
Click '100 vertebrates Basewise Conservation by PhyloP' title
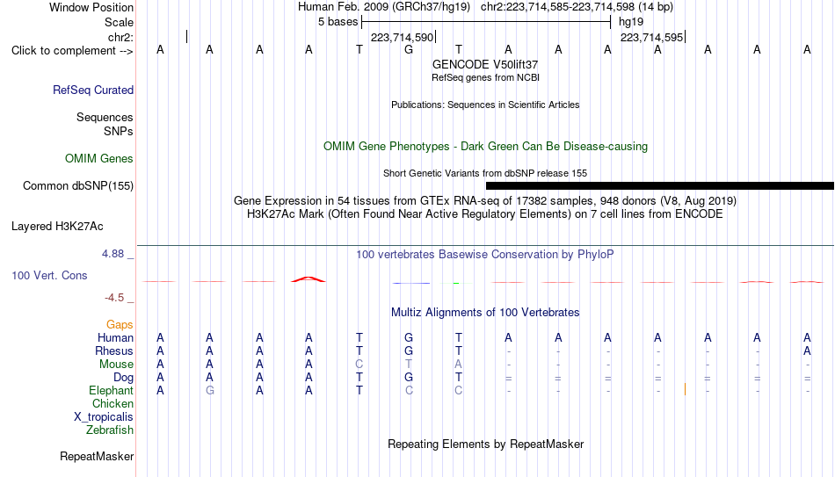point(484,255)
